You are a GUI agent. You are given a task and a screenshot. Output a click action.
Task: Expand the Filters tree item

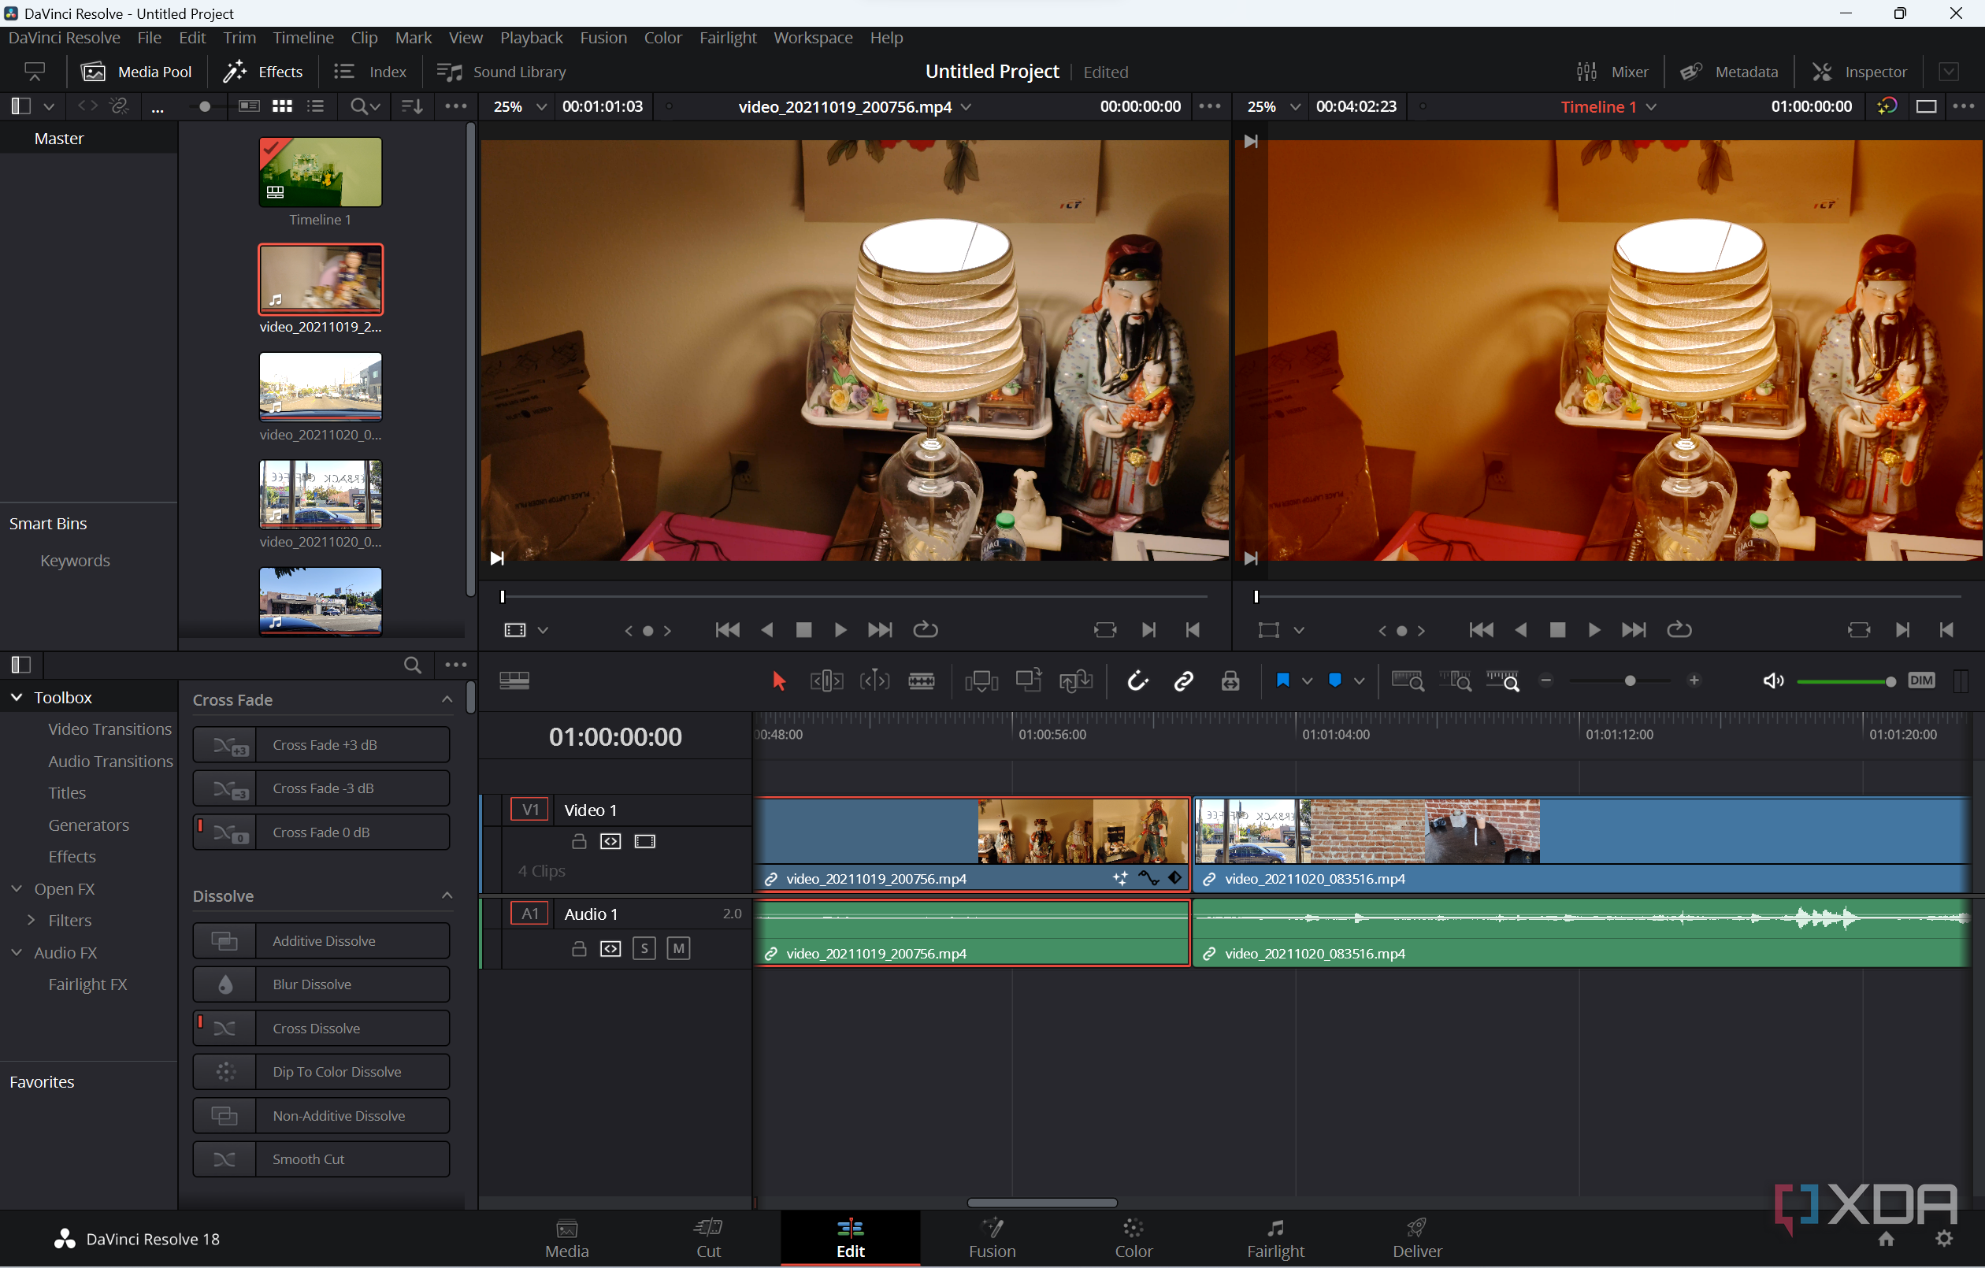point(32,920)
